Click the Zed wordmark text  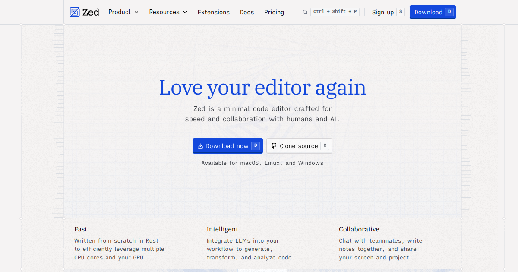91,12
